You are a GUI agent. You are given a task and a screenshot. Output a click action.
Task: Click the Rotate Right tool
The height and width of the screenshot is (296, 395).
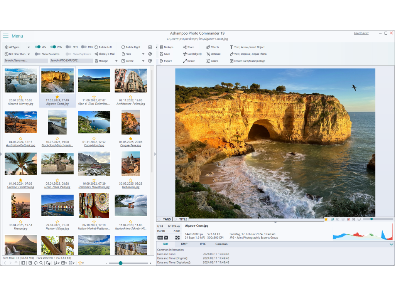coord(131,47)
